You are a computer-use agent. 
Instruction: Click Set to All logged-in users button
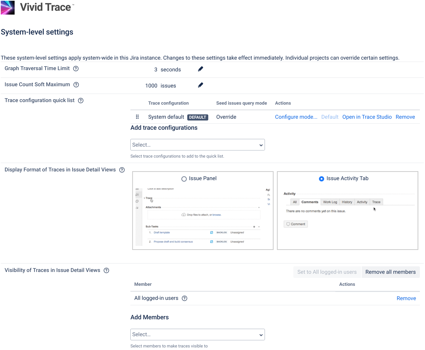coord(327,272)
